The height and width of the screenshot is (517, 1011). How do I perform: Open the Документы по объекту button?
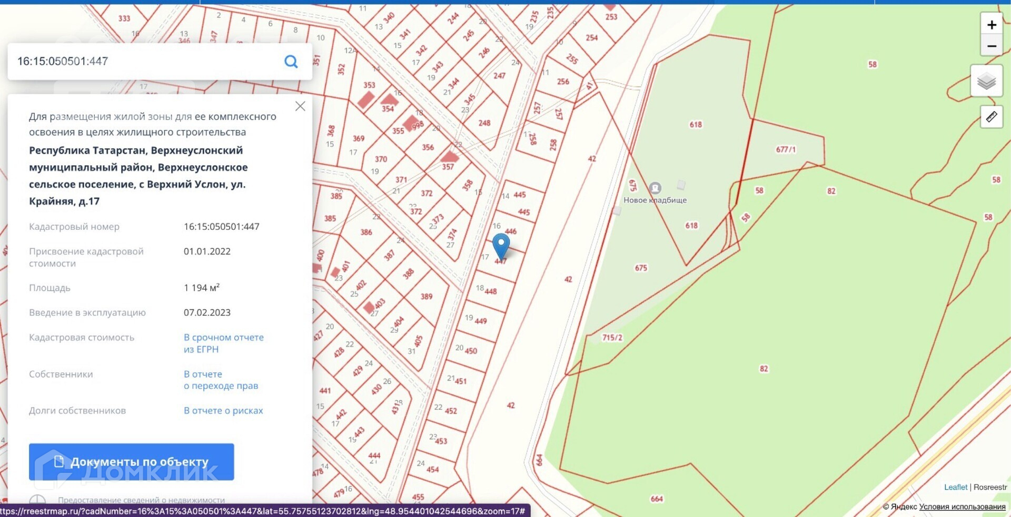pyautogui.click(x=132, y=462)
